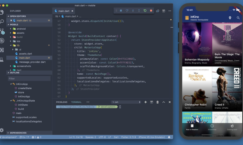Switch to the Problems tab
Screen dimensions: 243x145
pyautogui.click(x=62, y=102)
